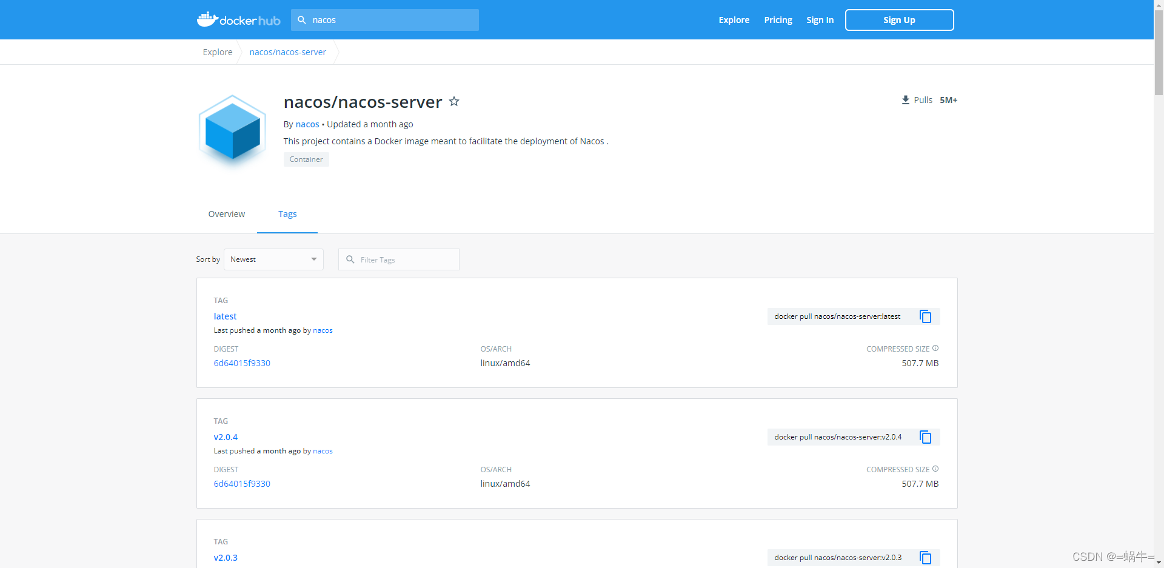Click the docker pull nacos/nacos-server:latest command text
The image size is (1164, 568).
pos(837,316)
